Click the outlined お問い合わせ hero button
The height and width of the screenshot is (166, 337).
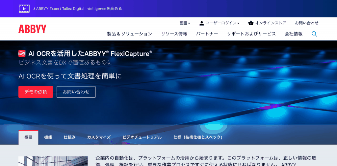tap(76, 92)
